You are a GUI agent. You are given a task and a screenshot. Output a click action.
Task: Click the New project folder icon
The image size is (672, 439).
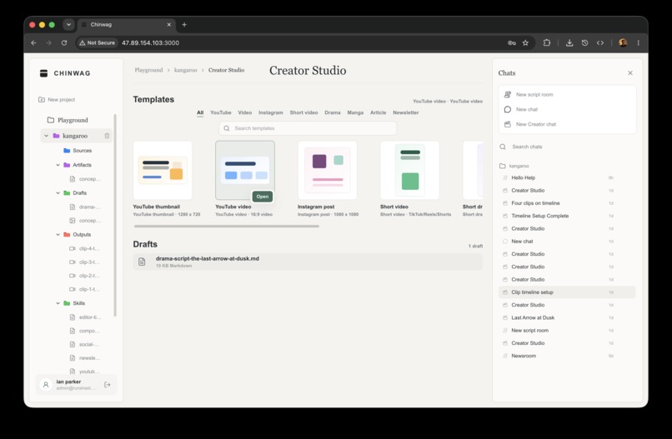click(42, 99)
